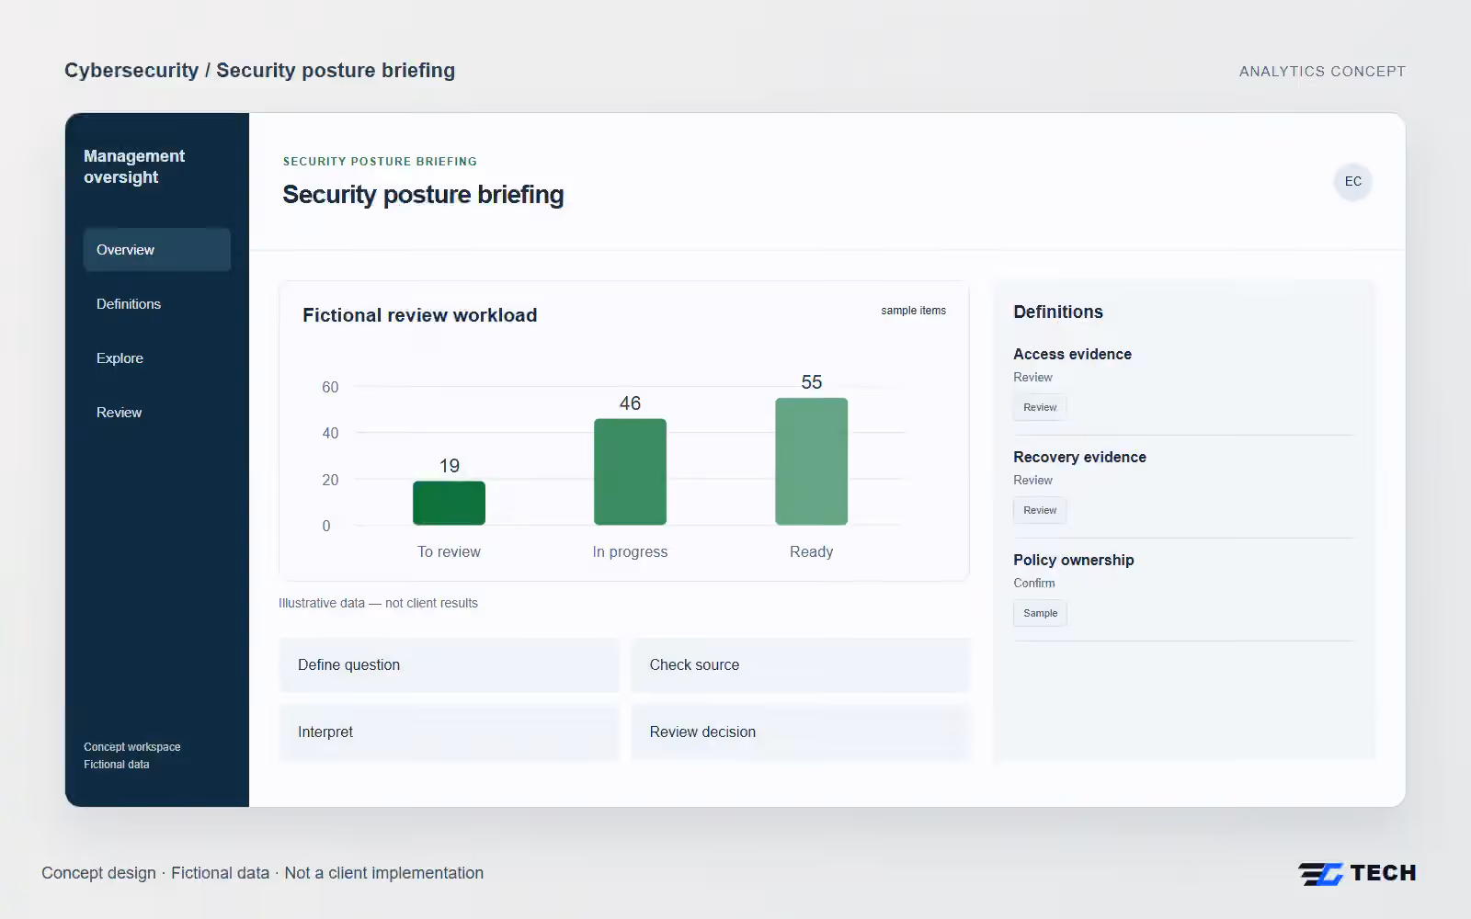
Task: Click the bar value 55
Action: [811, 382]
